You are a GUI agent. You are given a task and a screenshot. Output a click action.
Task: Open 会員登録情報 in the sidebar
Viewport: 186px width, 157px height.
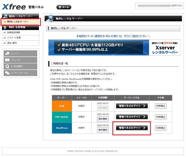(x=14, y=33)
